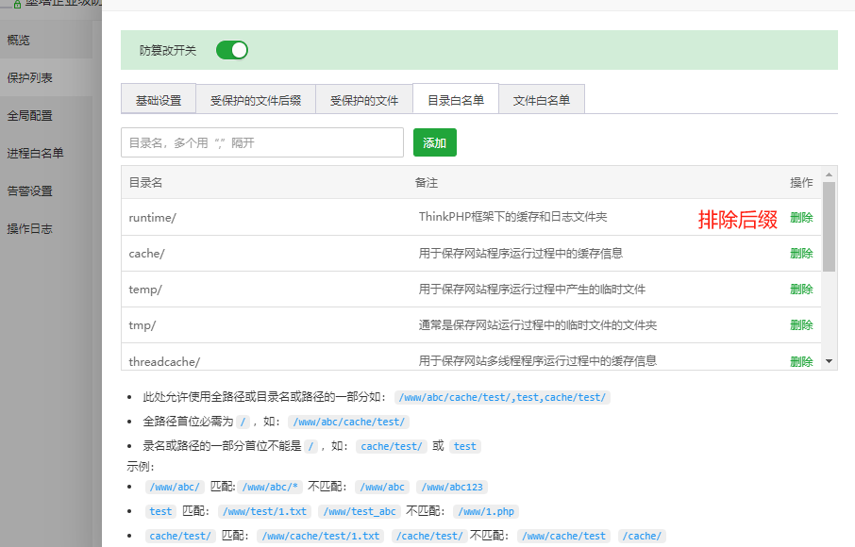Viewport: 855px width, 547px height.
Task: Open 告警设置 in the sidebar
Action: click(x=46, y=191)
